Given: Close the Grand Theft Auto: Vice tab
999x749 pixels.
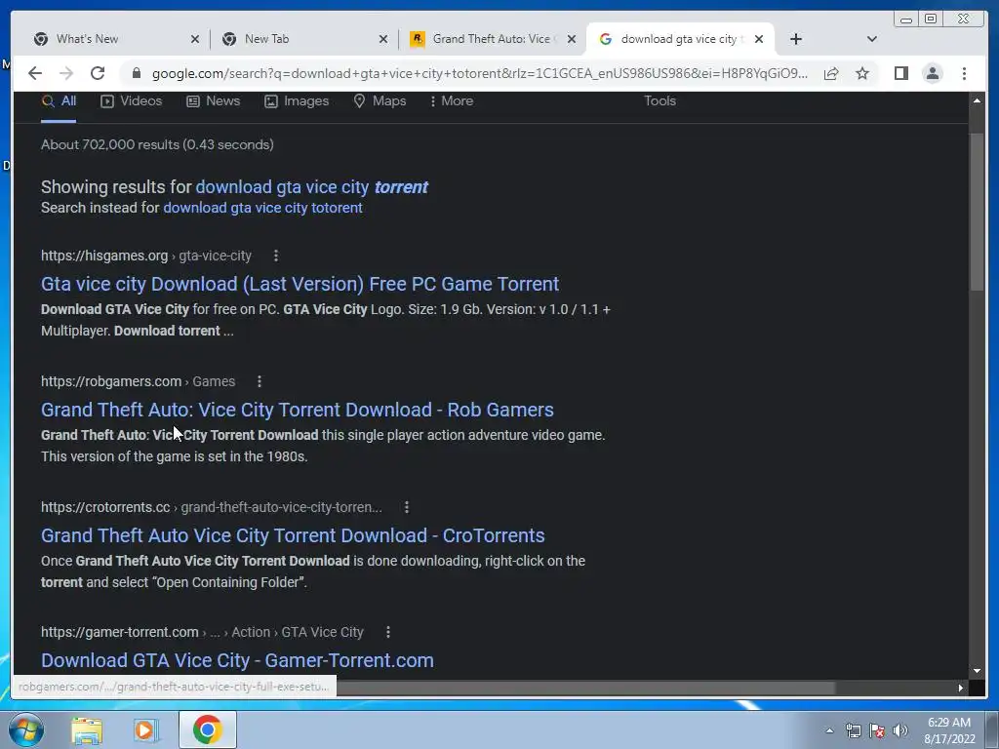Looking at the screenshot, I should click(x=572, y=39).
